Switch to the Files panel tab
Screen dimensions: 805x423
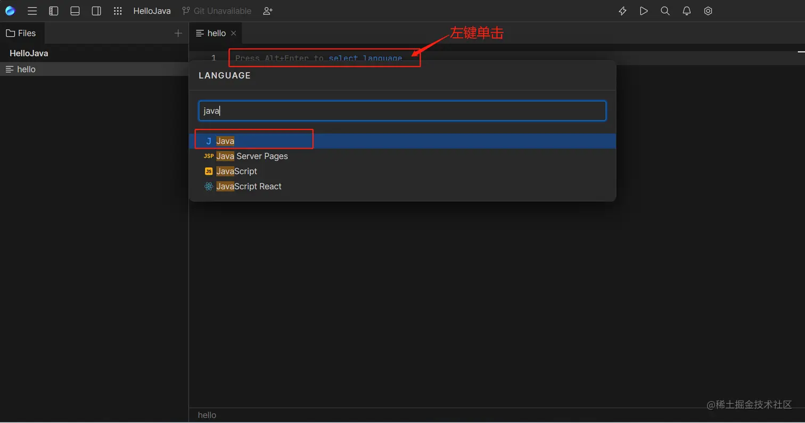(x=22, y=33)
